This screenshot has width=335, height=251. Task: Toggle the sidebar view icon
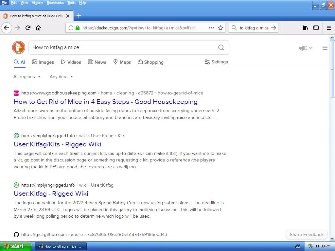(316, 28)
